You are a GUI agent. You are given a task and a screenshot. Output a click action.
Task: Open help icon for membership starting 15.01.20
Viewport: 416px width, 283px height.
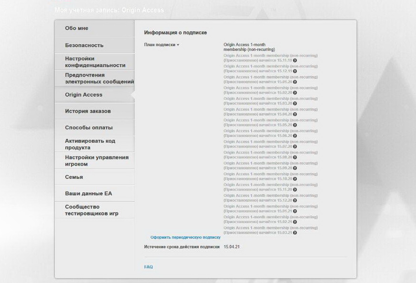tap(295, 82)
